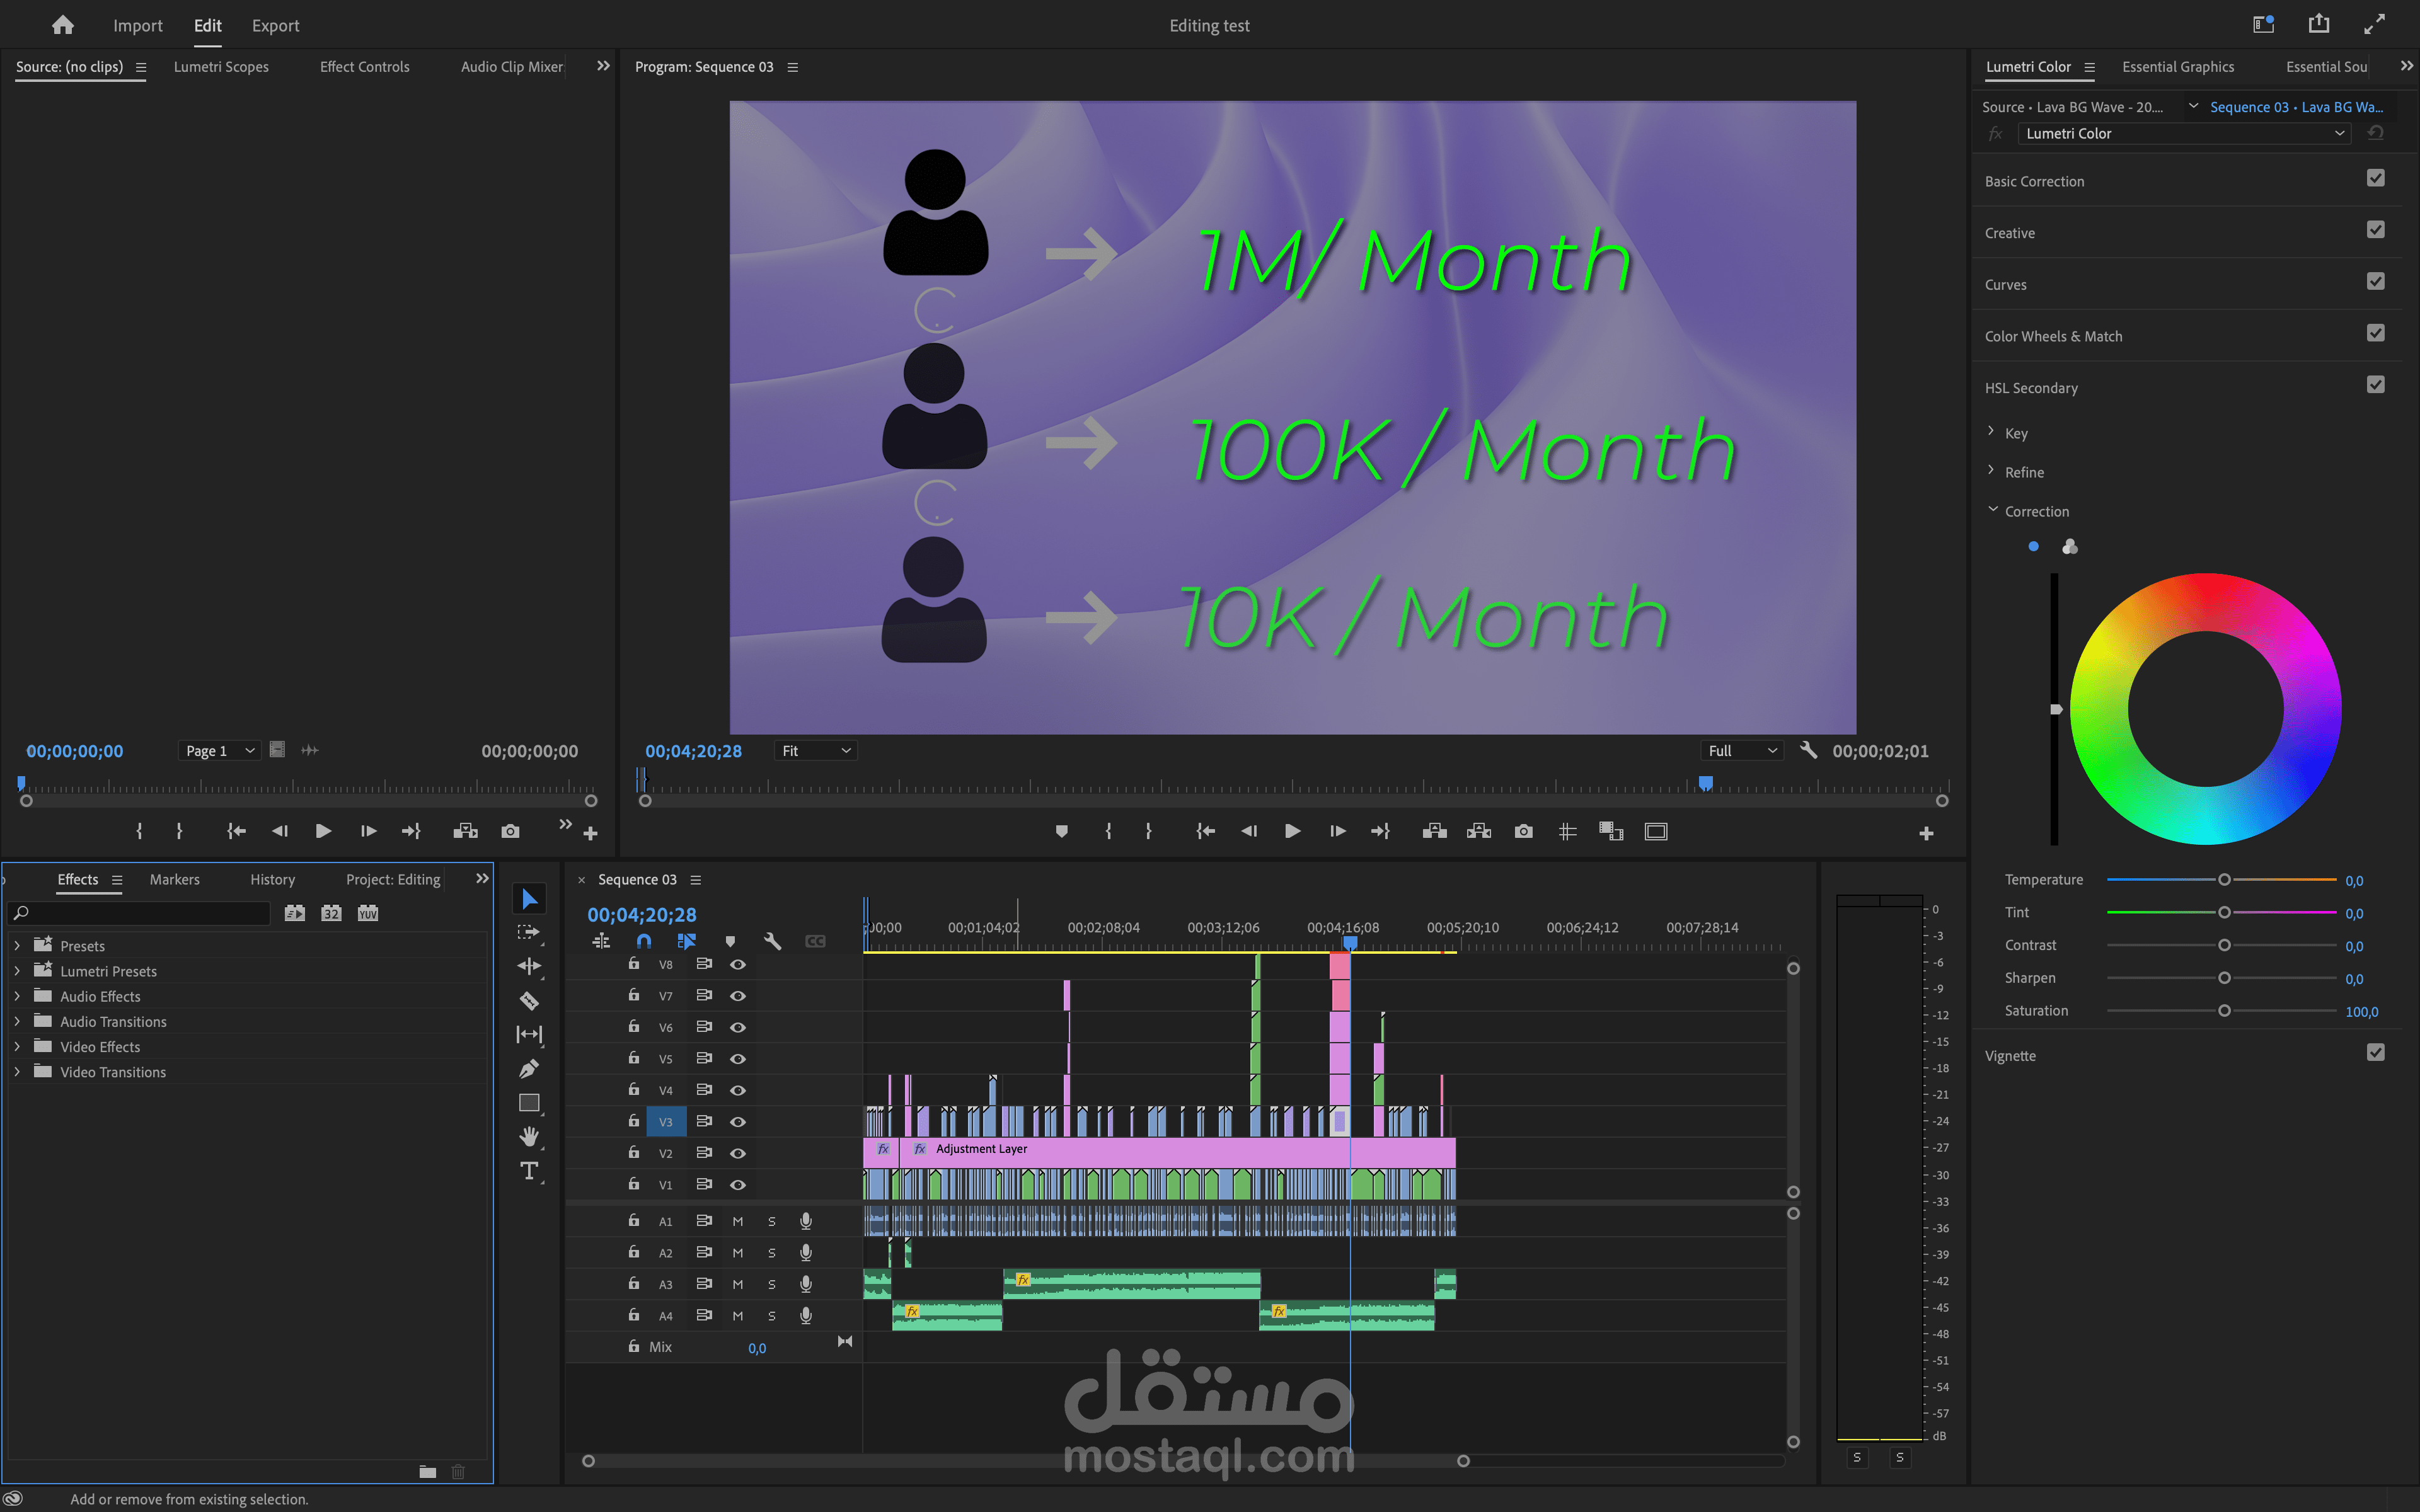Viewport: 2420px width, 1512px height.
Task: Expand the Key section in HSL Secondary
Action: (1991, 432)
